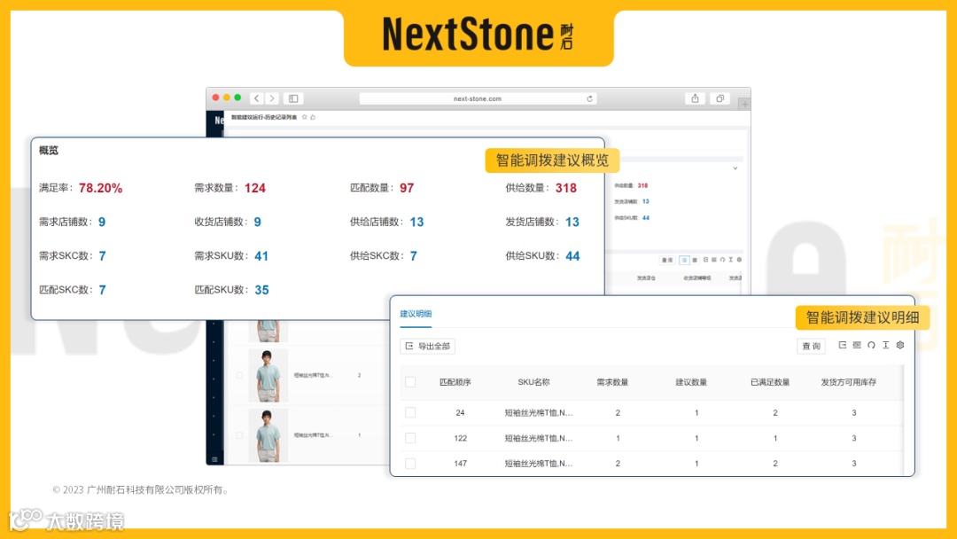The image size is (957, 539).
Task: Click the 匹配顺序 value 147
Action: point(460,464)
